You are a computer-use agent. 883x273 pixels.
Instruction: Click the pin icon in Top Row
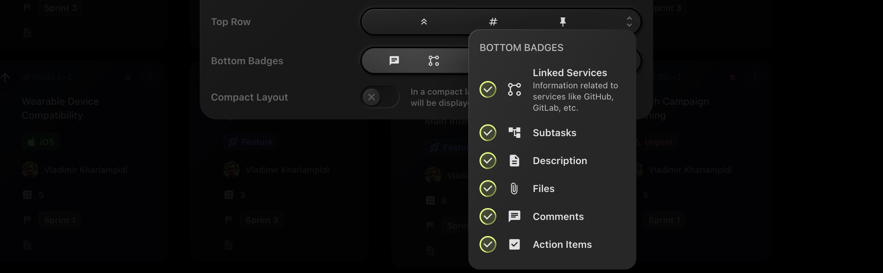pos(563,22)
